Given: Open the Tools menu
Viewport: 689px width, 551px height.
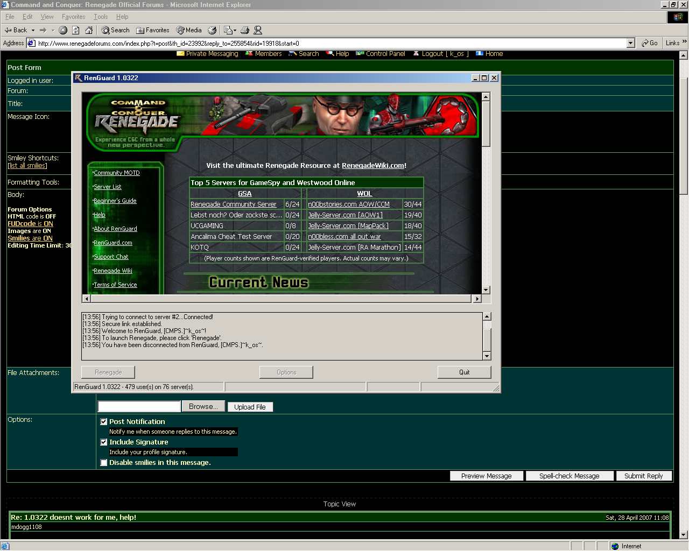Looking at the screenshot, I should click(101, 17).
